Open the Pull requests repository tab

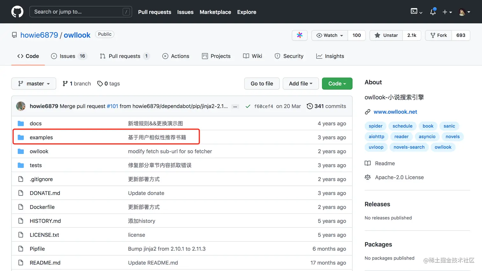(125, 56)
